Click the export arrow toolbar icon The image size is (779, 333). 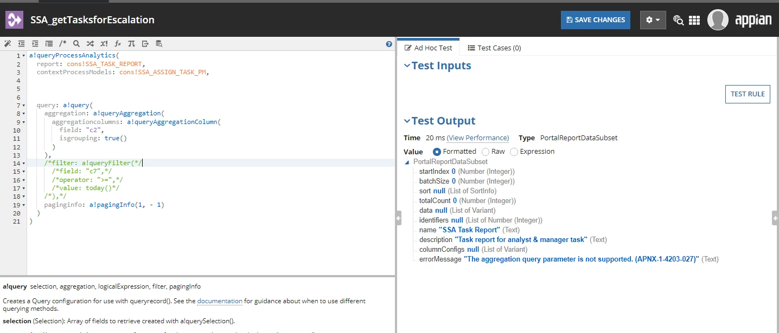pos(145,44)
